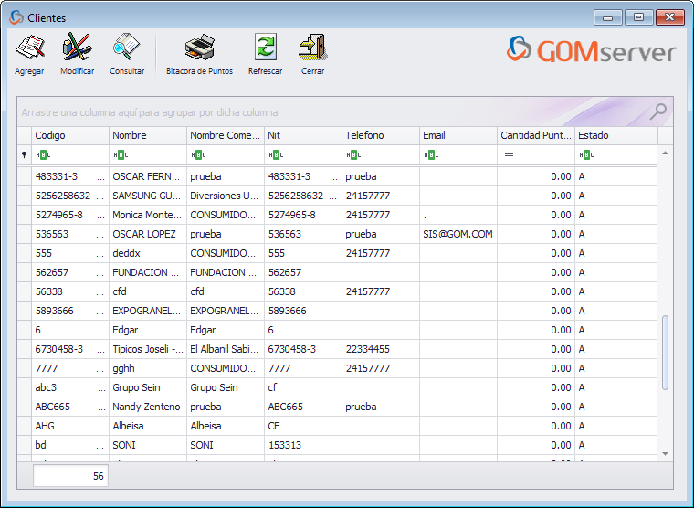The image size is (694, 508).
Task: Select the Nandy Zenteno name cell
Action: [x=148, y=407]
